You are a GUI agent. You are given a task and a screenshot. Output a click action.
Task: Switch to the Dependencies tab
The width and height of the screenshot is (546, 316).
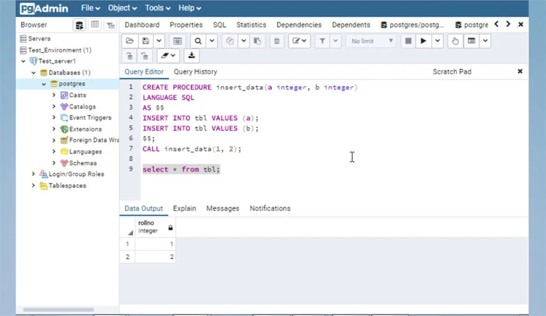[x=298, y=25]
